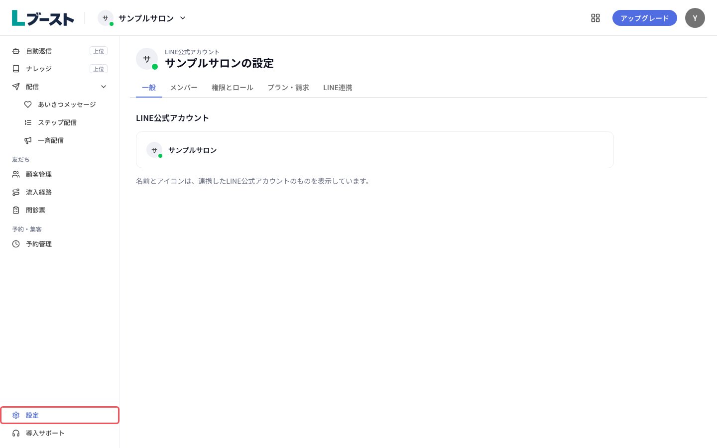Click the サンプルサロン account card
This screenshot has width=717, height=448.
coord(374,150)
